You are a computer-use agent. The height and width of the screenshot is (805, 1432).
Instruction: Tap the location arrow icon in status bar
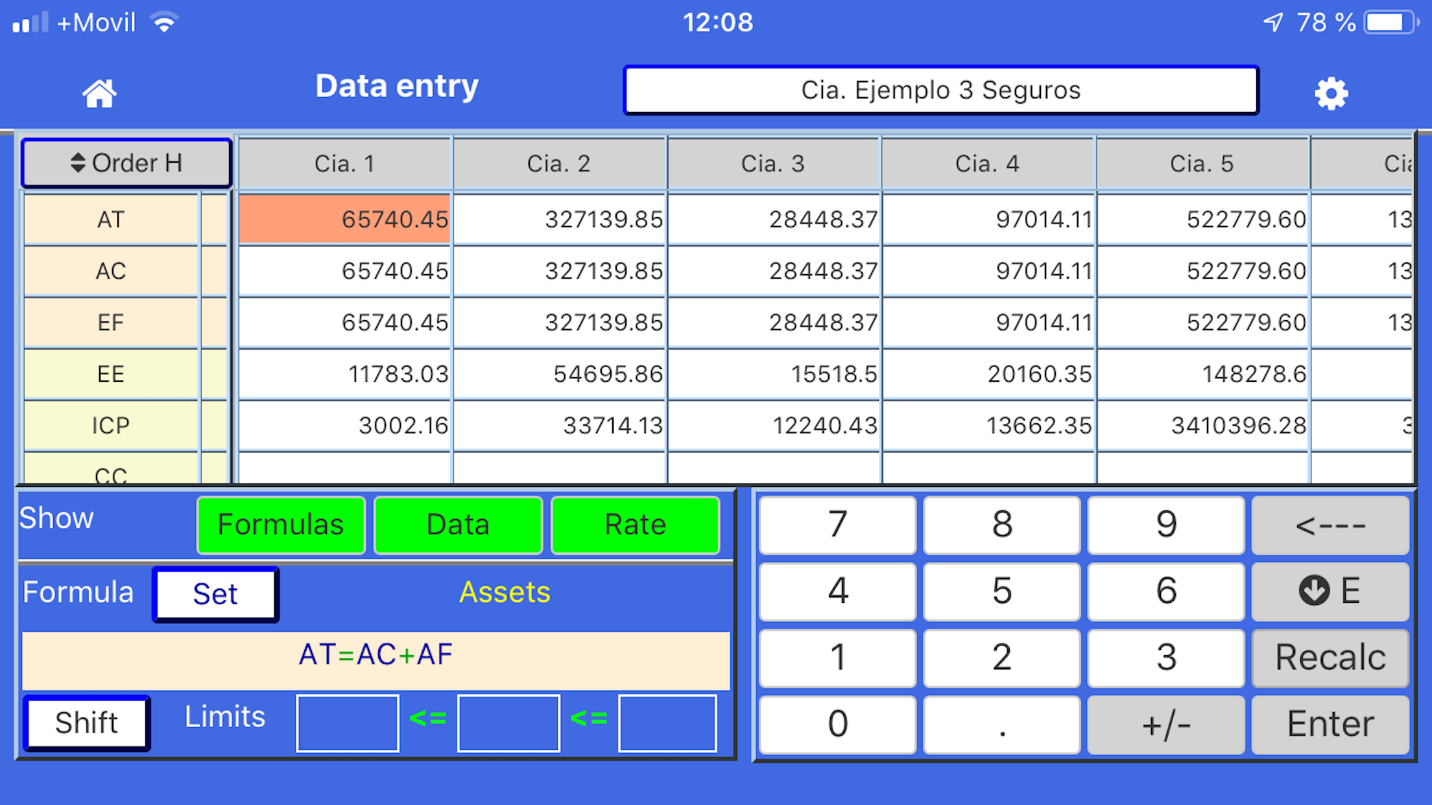1272,23
